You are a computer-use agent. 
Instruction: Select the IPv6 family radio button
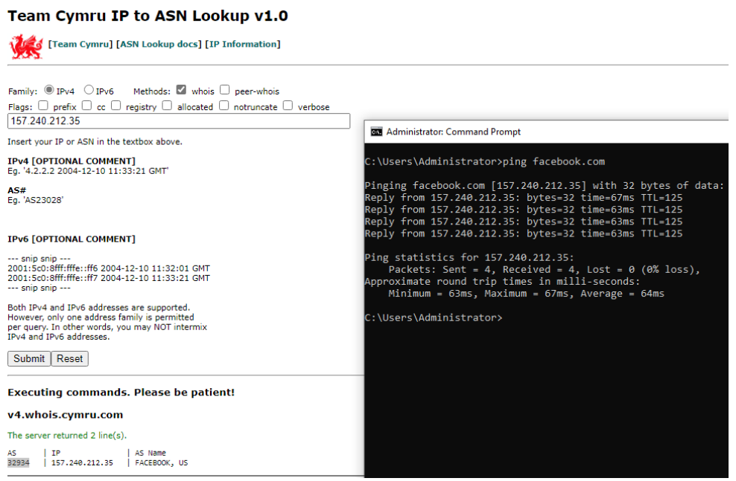[x=89, y=90]
